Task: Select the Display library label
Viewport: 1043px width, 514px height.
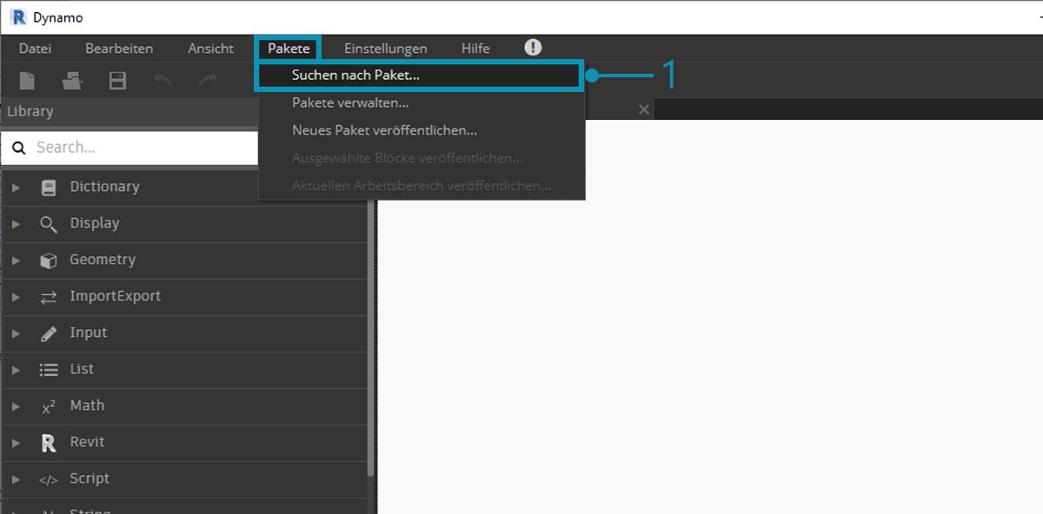Action: tap(95, 223)
